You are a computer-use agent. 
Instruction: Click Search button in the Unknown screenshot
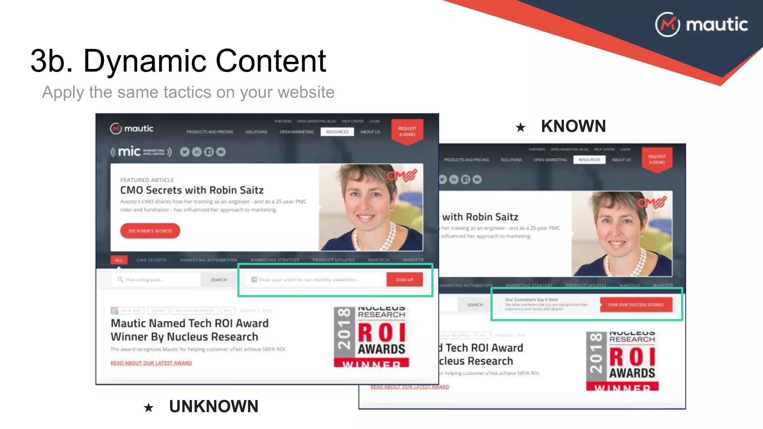219,280
